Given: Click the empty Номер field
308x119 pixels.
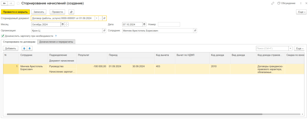Looking at the screenshot, I should 169,25.
